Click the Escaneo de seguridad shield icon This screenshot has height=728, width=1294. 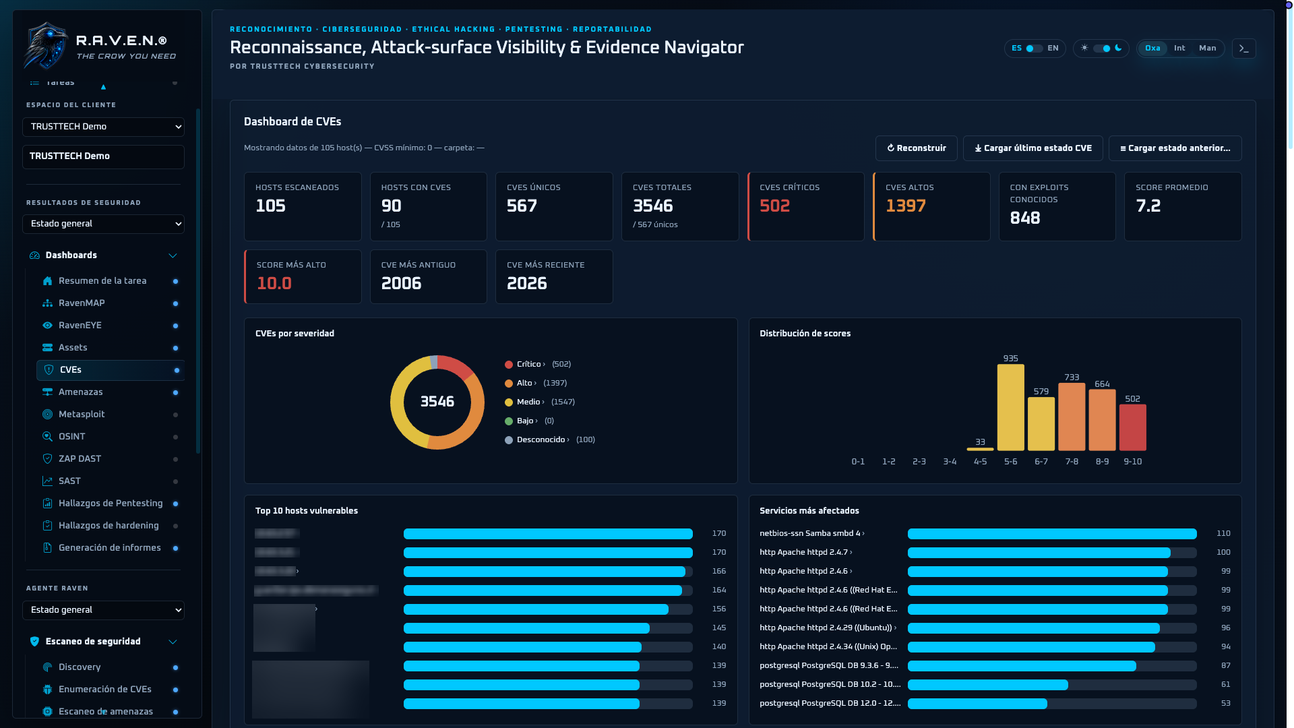34,642
